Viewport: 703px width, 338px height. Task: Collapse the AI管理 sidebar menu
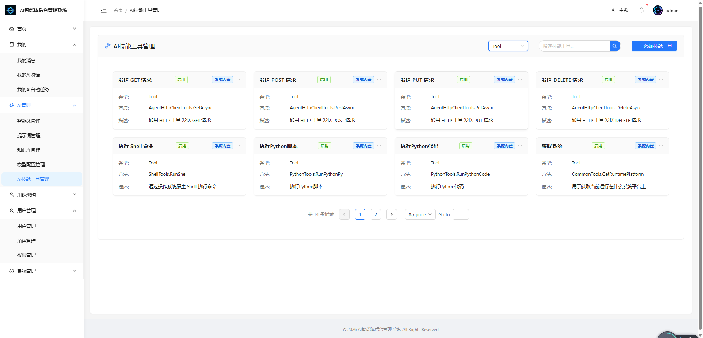point(42,105)
